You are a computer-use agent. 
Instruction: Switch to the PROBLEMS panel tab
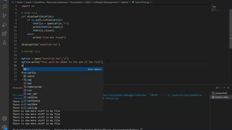pyautogui.click(x=17, y=88)
